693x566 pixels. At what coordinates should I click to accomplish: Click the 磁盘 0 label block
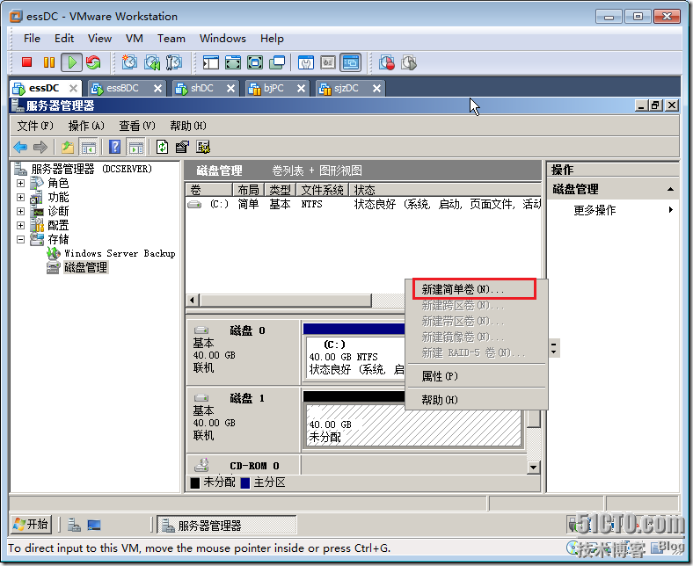click(x=244, y=352)
